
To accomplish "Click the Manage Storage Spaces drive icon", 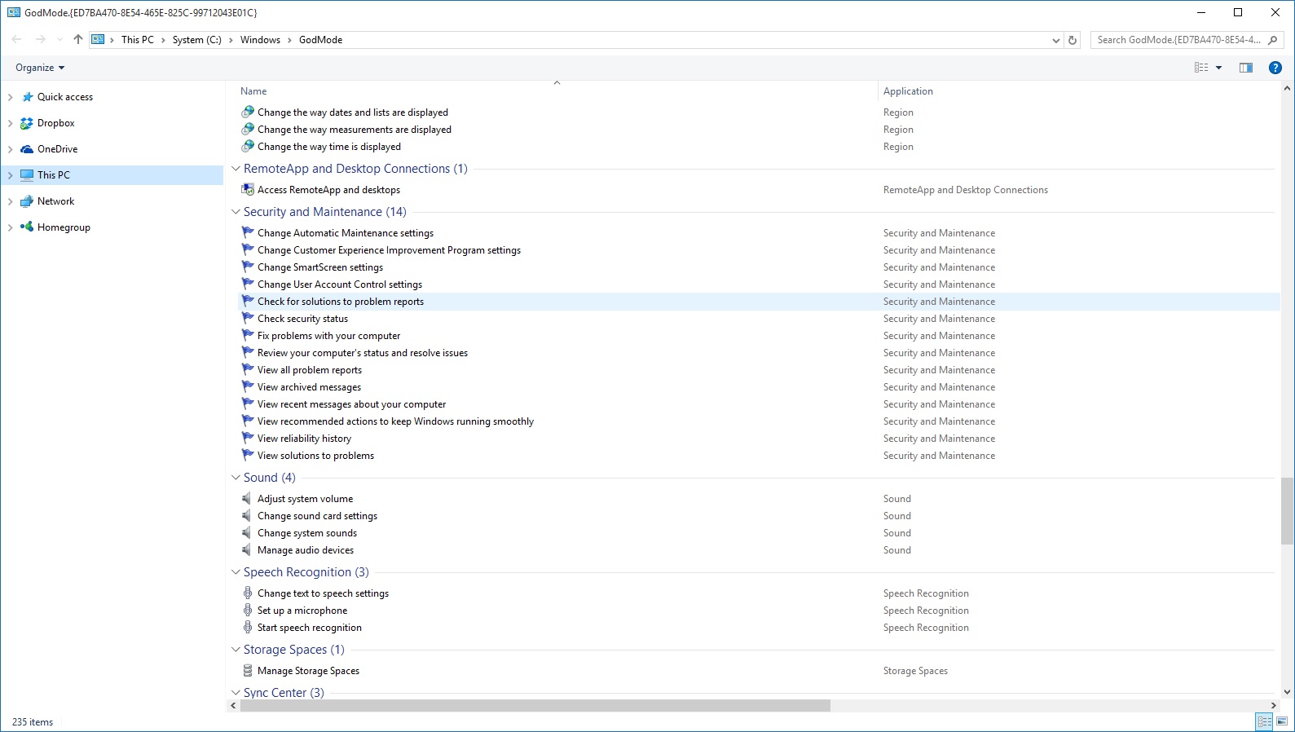I will click(248, 671).
